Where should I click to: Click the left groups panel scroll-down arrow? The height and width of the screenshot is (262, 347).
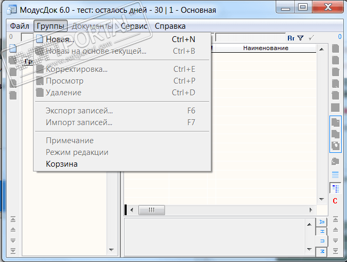click(111, 250)
